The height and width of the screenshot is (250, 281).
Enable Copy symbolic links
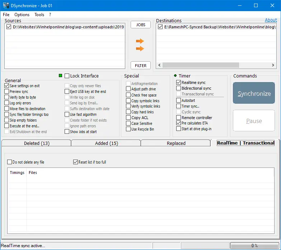[x=128, y=101]
